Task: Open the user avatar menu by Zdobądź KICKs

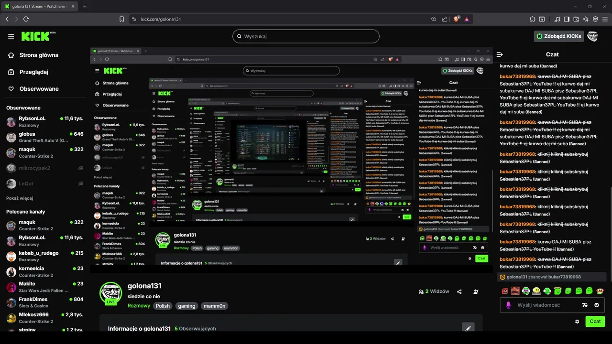Action: pyautogui.click(x=592, y=36)
